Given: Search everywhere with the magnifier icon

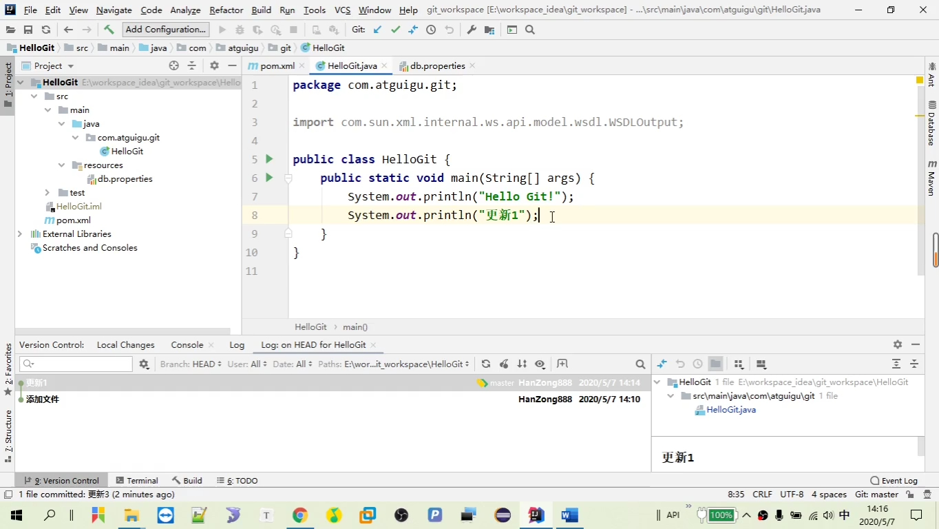Looking at the screenshot, I should point(530,30).
